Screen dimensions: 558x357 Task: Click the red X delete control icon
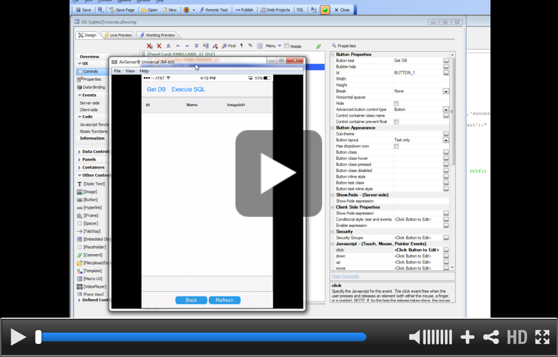pyautogui.click(x=159, y=46)
